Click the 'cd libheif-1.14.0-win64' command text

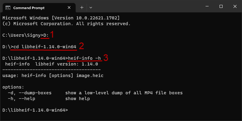45,47
